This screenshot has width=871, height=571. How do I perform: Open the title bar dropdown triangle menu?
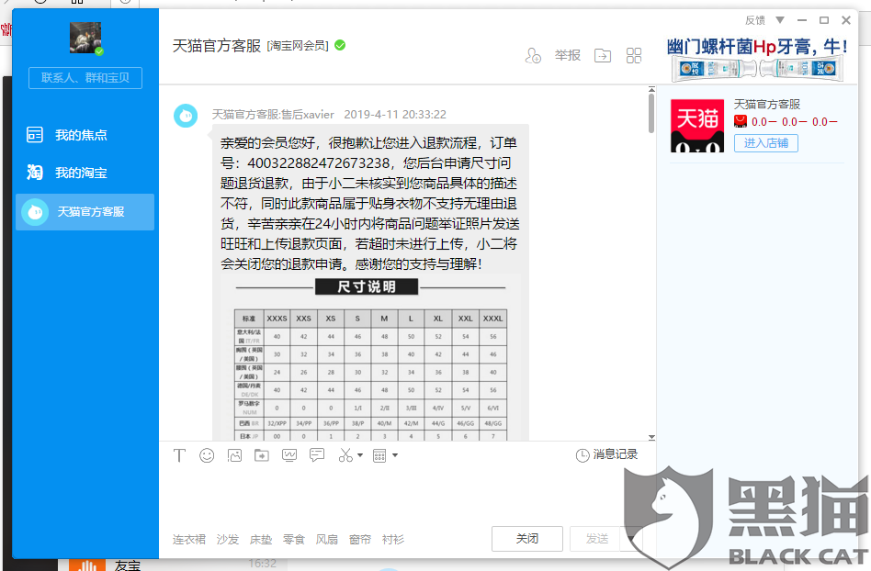click(x=780, y=20)
